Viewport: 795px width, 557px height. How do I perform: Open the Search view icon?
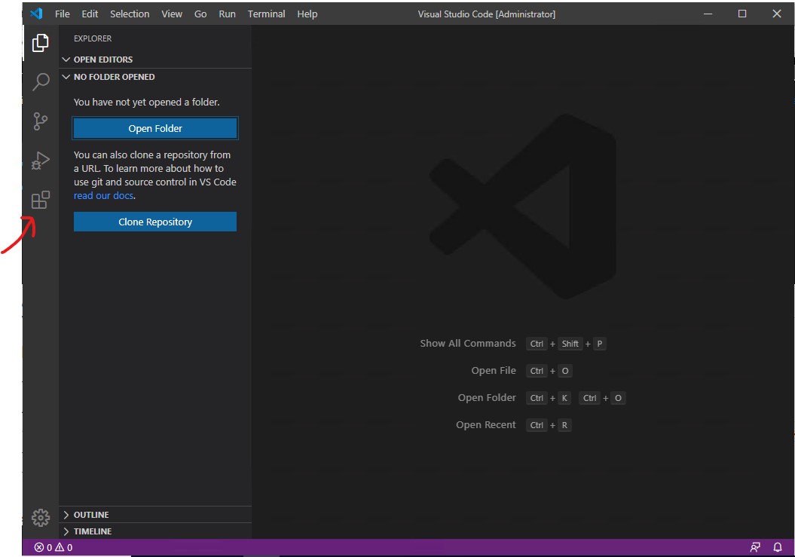pyautogui.click(x=41, y=81)
